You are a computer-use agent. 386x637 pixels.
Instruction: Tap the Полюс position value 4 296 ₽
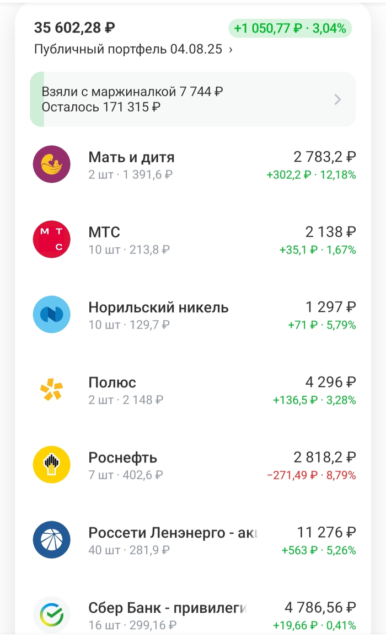(x=330, y=382)
